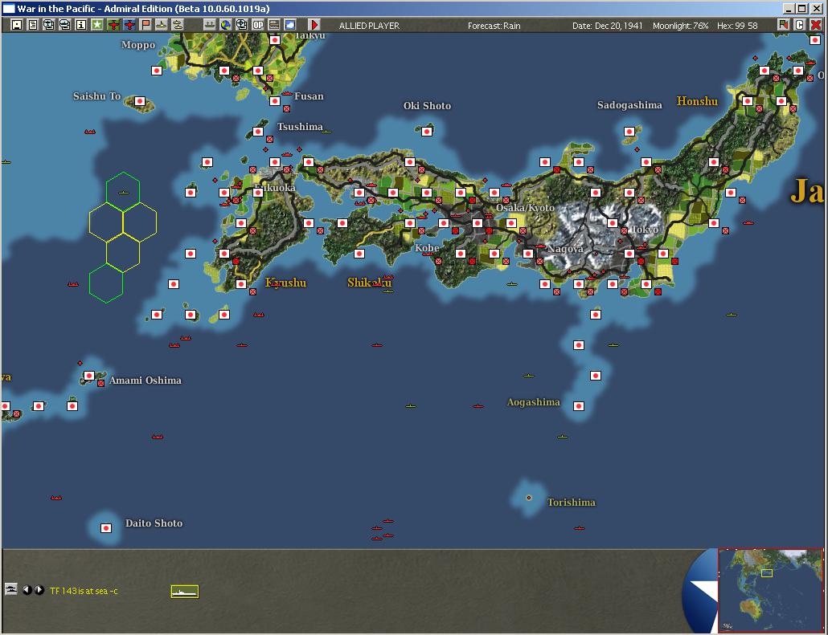This screenshot has height=635, width=828.
Task: Click the Tokyo city label
Action: (644, 230)
